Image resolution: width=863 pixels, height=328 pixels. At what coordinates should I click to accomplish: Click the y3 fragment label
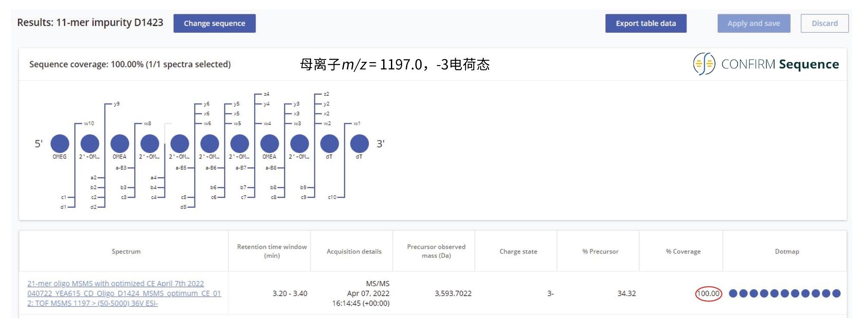click(x=296, y=104)
